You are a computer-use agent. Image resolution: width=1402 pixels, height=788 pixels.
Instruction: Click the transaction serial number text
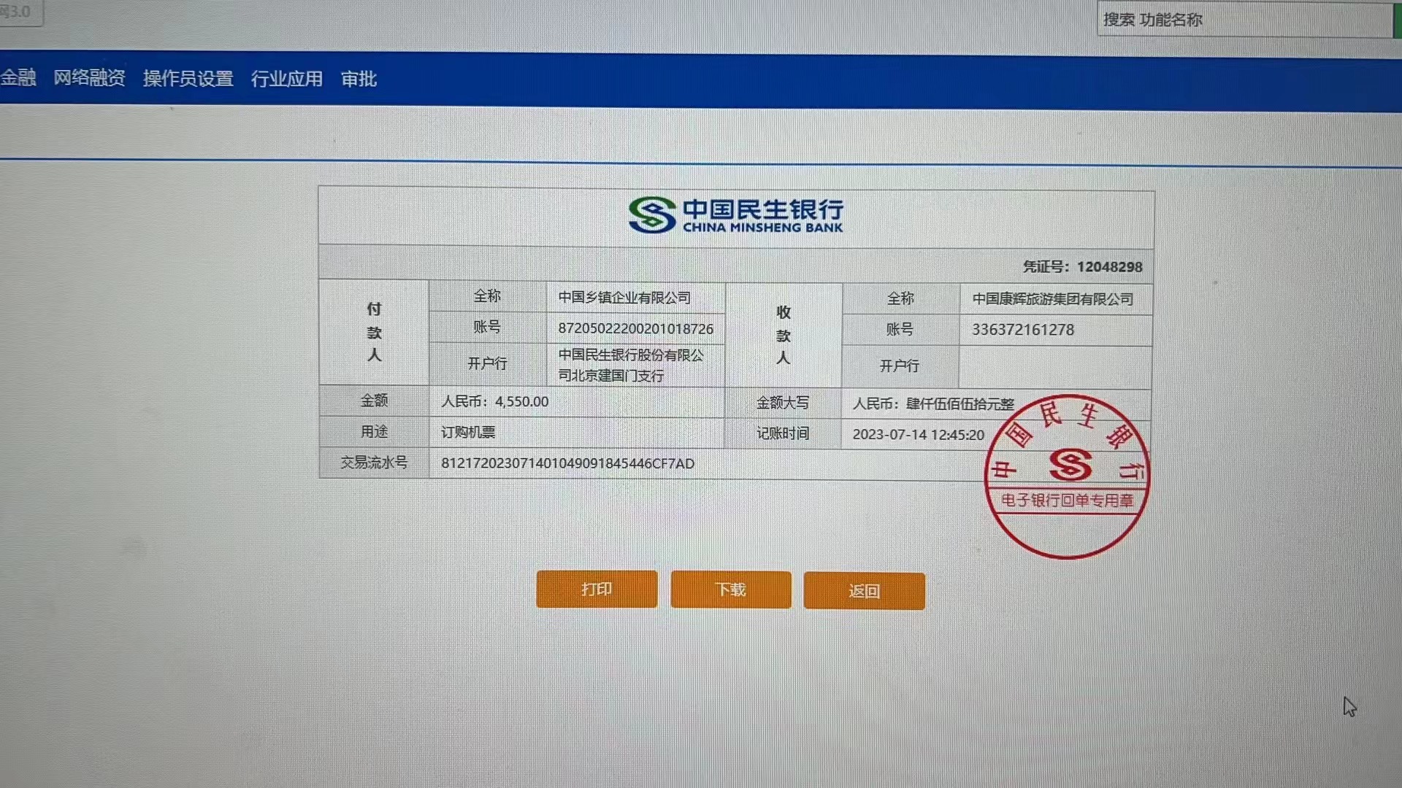tap(567, 463)
